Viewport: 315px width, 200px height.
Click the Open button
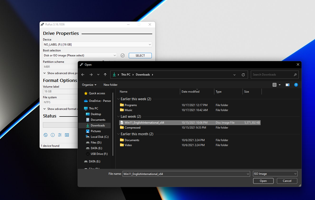pos(263,181)
